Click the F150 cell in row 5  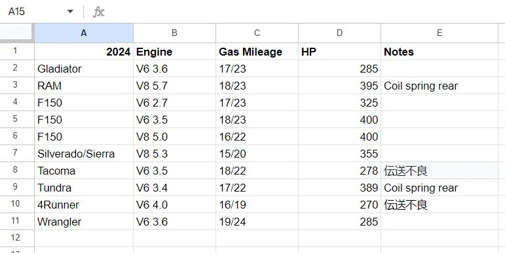point(84,120)
